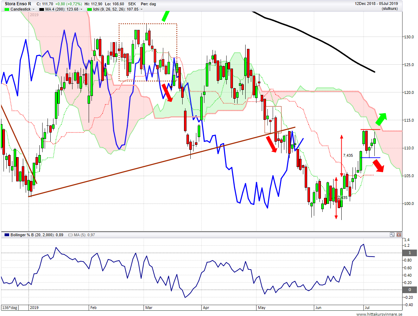
Task: Click the (slutkurs) label
Action: coord(390,8)
